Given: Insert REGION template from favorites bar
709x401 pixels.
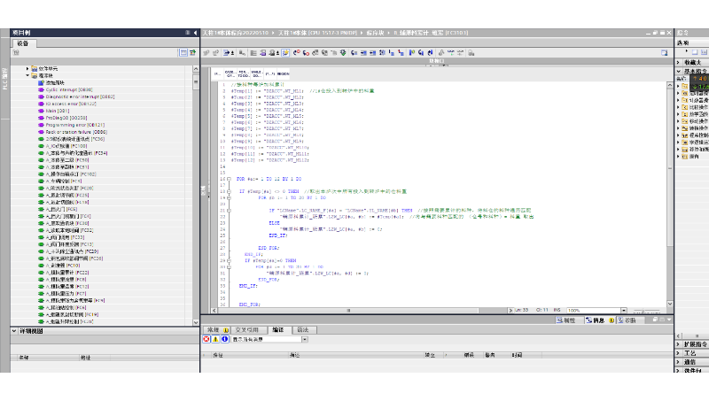Looking at the screenshot, I should (x=283, y=73).
